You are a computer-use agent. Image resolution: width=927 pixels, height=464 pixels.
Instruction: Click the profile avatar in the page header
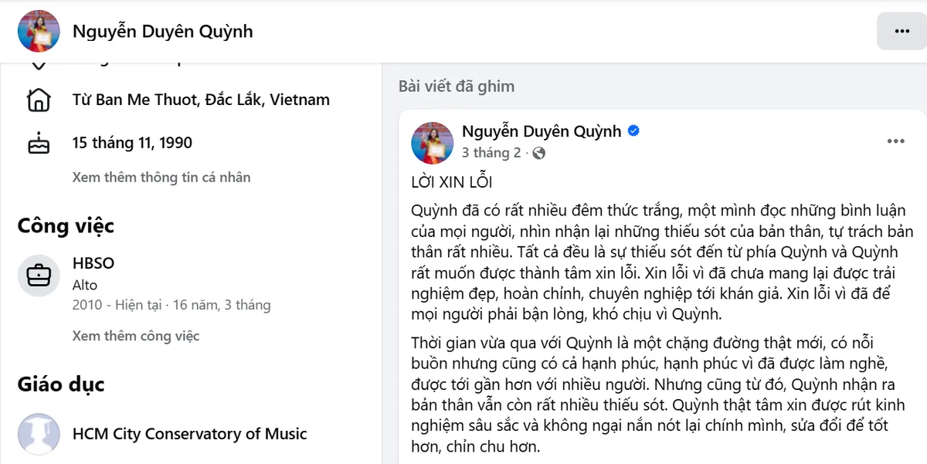pyautogui.click(x=39, y=31)
